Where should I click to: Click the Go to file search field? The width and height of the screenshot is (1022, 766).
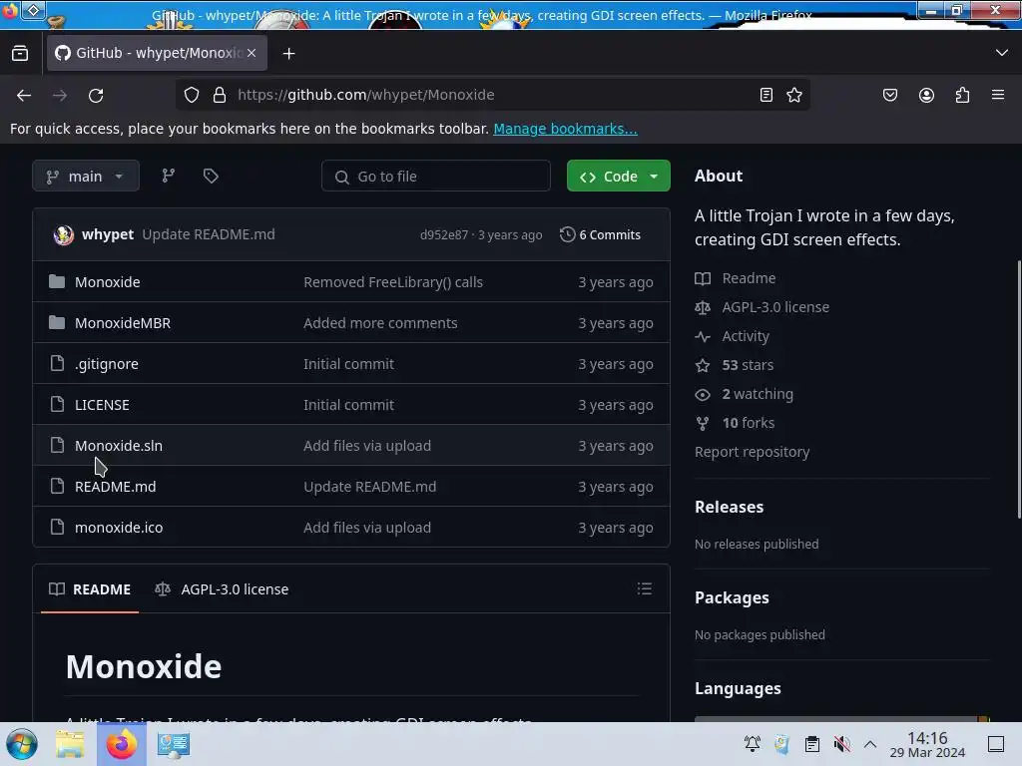coord(435,176)
